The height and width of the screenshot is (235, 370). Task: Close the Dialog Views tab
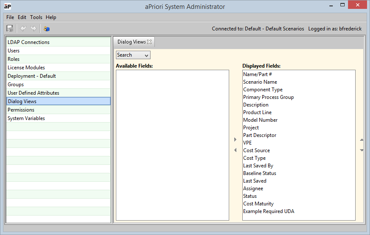149,42
